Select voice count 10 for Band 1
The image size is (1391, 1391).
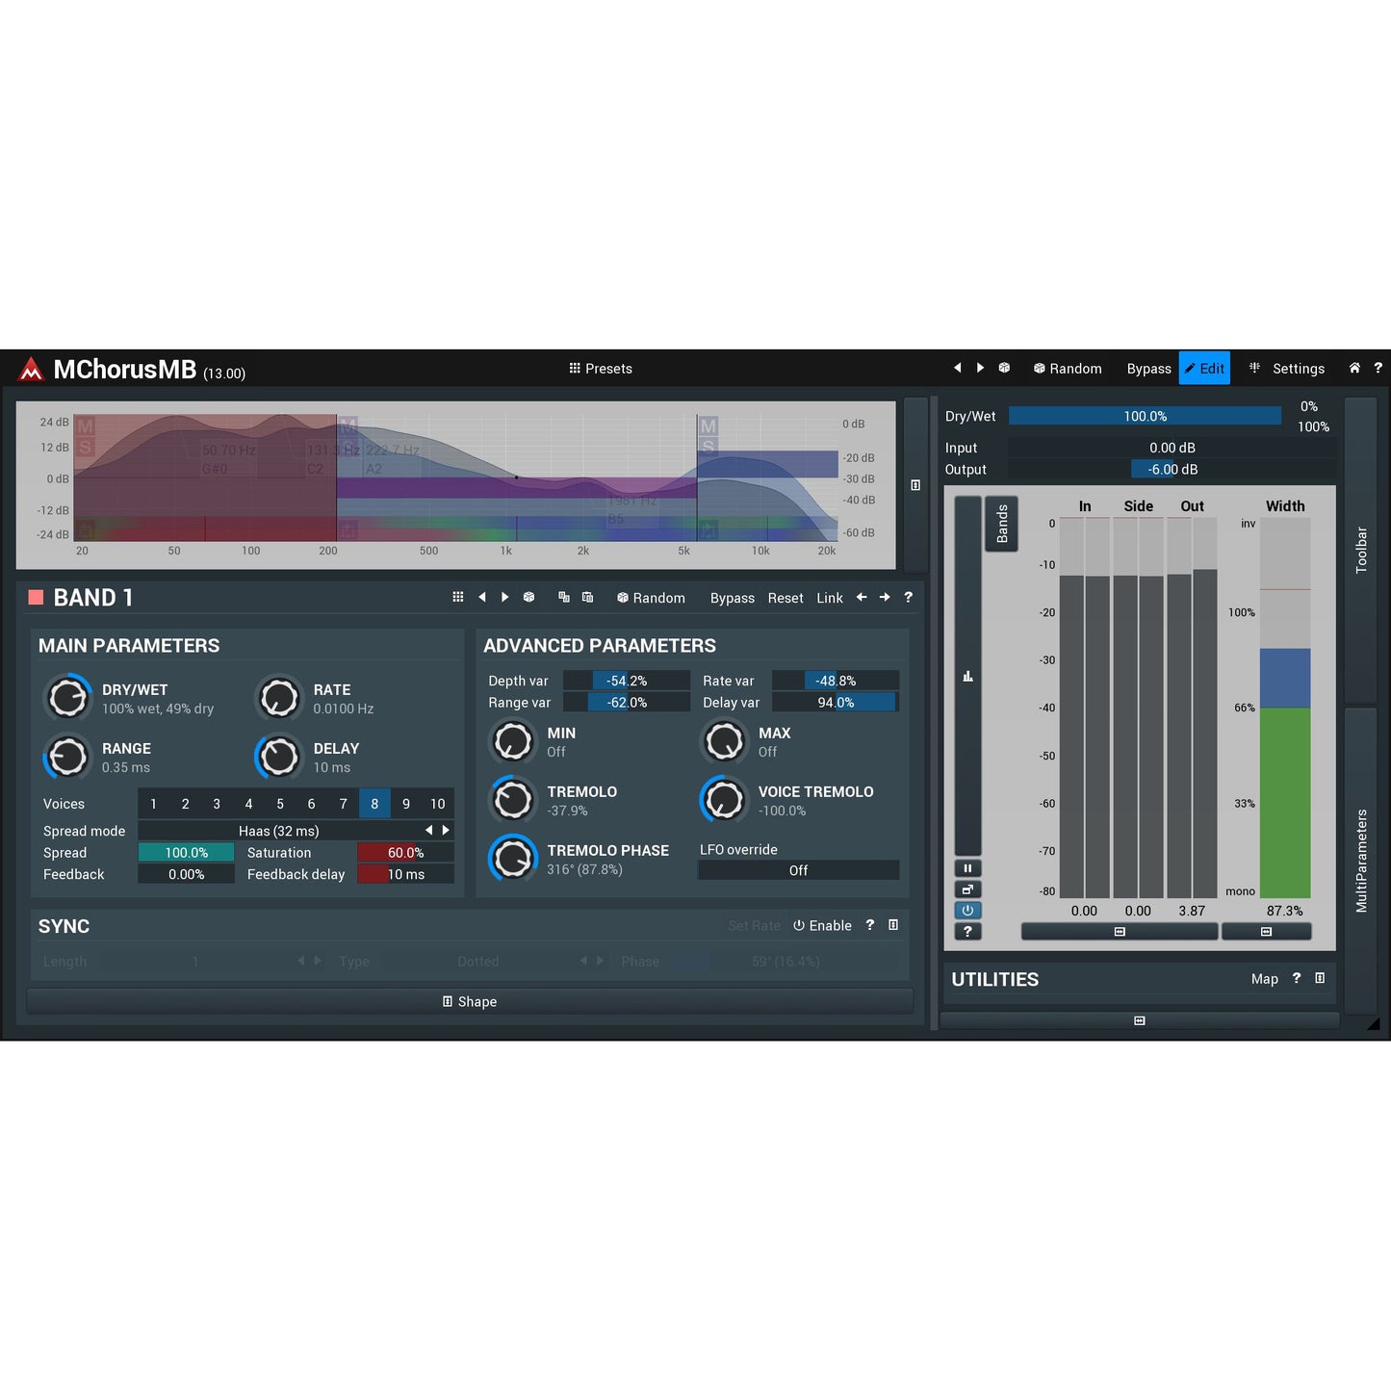437,803
